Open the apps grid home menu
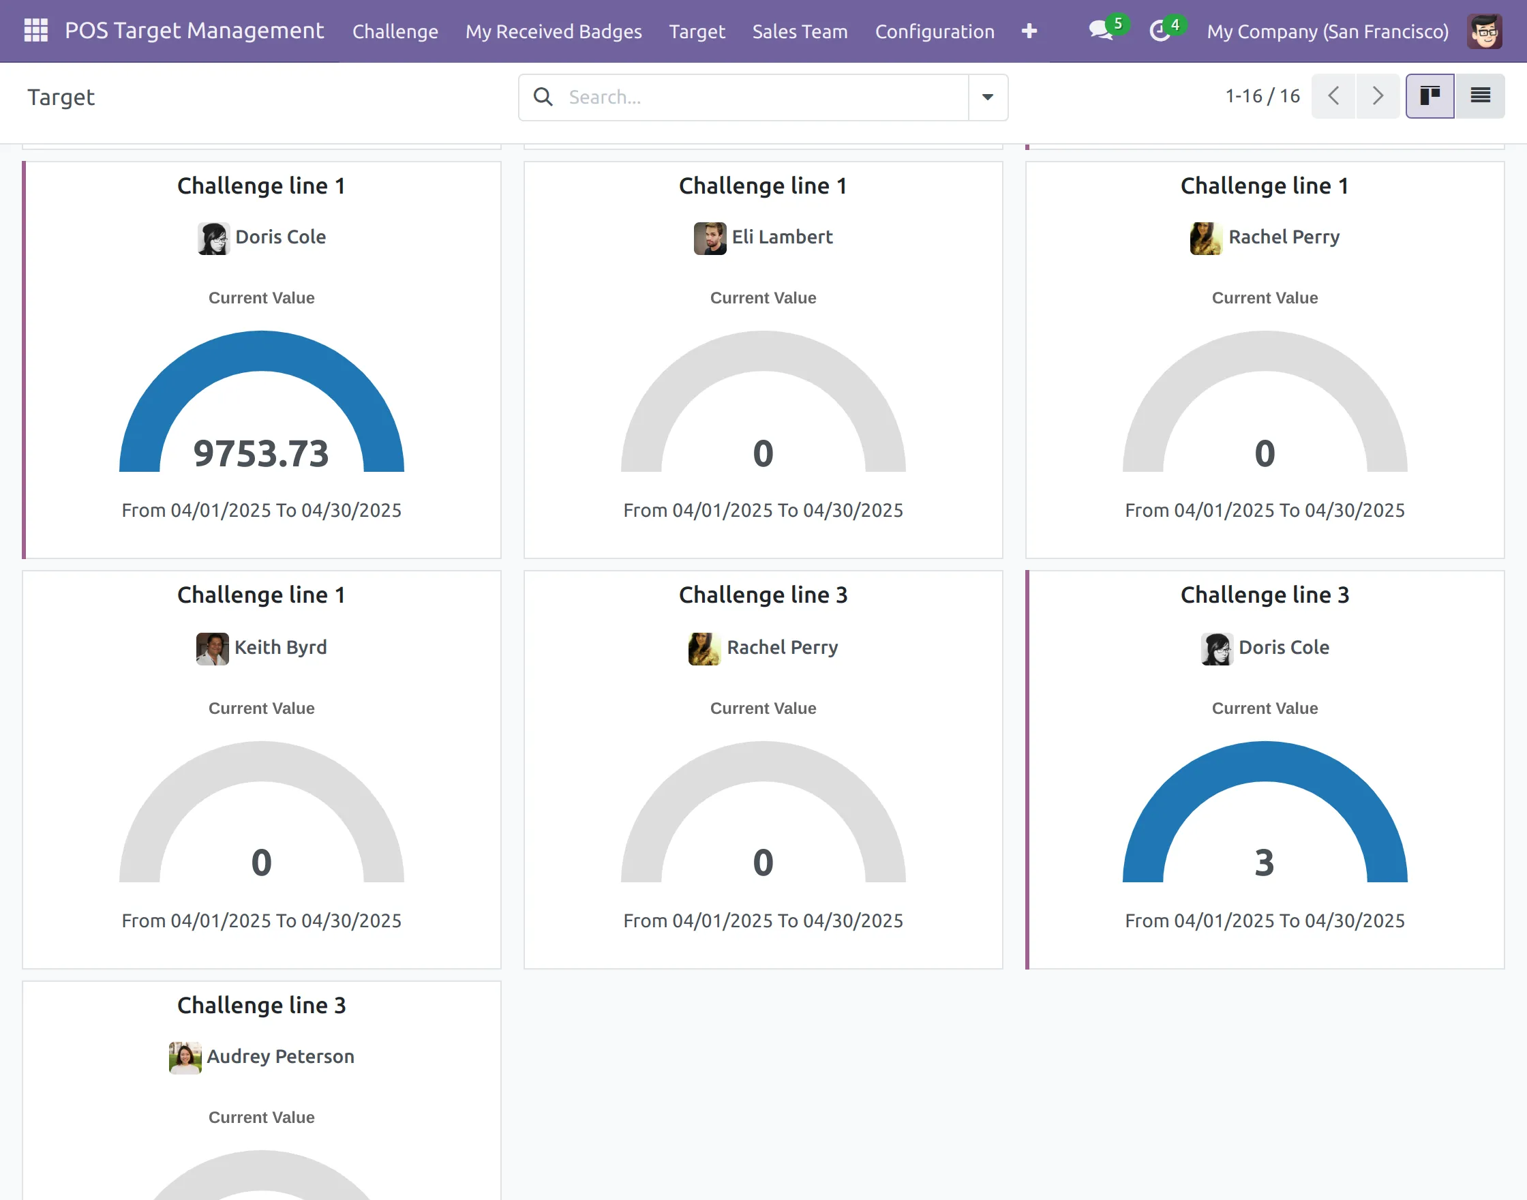 pyautogui.click(x=35, y=30)
